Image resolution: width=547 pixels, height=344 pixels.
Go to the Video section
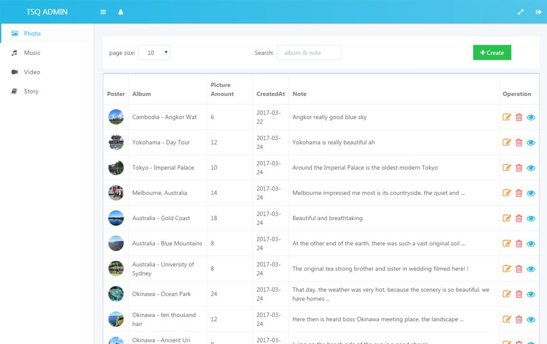tap(32, 72)
